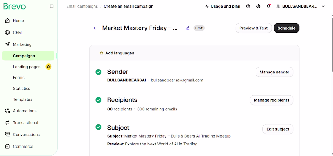Click the green check next to Sender
The image size is (333, 156).
[x=98, y=72]
